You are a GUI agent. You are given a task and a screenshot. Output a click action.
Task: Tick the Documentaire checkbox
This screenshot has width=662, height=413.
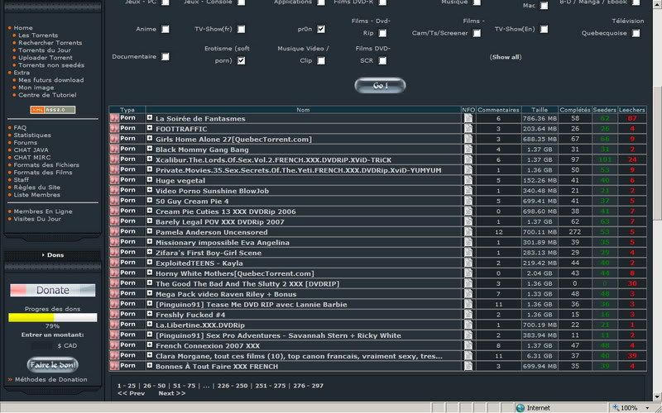pyautogui.click(x=165, y=56)
